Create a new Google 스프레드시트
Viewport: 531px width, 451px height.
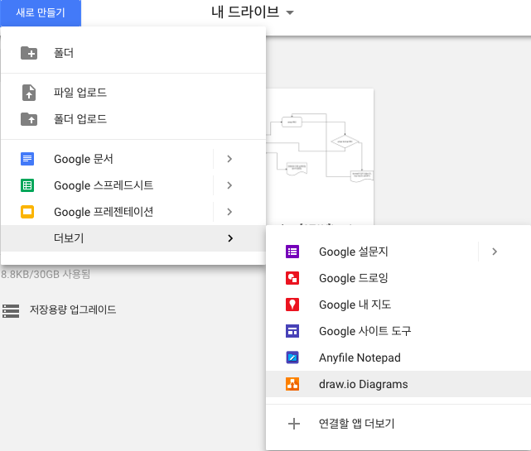107,185
